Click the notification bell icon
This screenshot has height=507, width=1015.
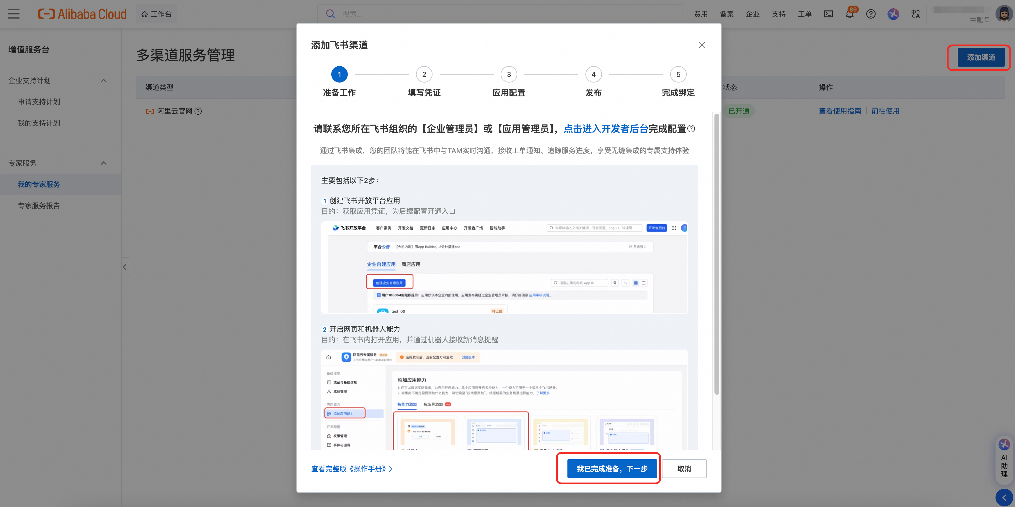click(849, 14)
